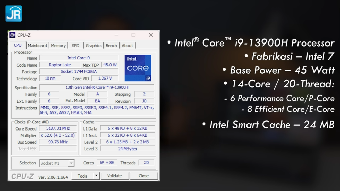Click the version text 'Ver. 2.06.1.x64'
Screen dimensions: 340x191
[x=53, y=177]
